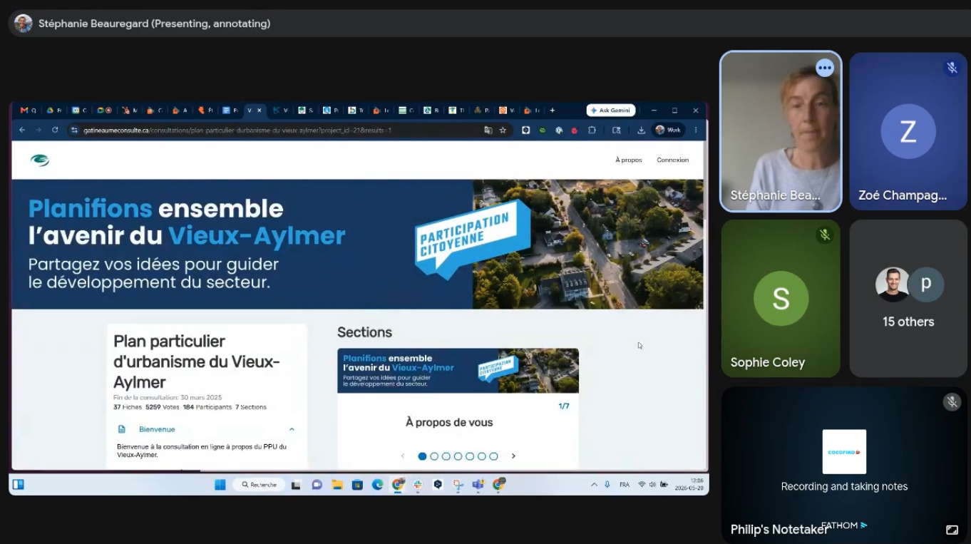Viewport: 971px width, 544px height.
Task: Click the large Vieux-Aylmer hero banner
Action: 357,245
